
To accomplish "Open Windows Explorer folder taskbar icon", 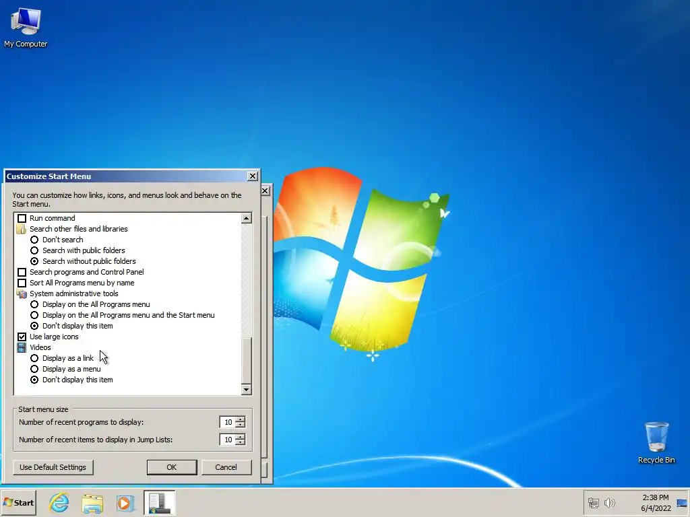I will click(x=92, y=502).
